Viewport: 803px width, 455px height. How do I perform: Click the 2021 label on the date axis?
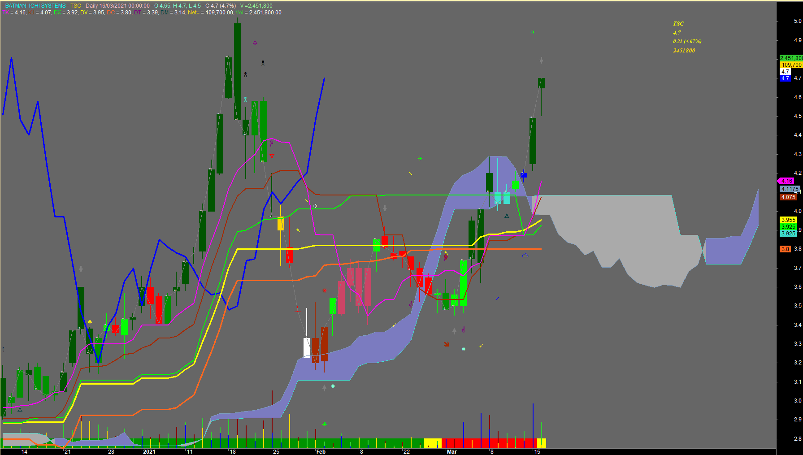(x=149, y=452)
